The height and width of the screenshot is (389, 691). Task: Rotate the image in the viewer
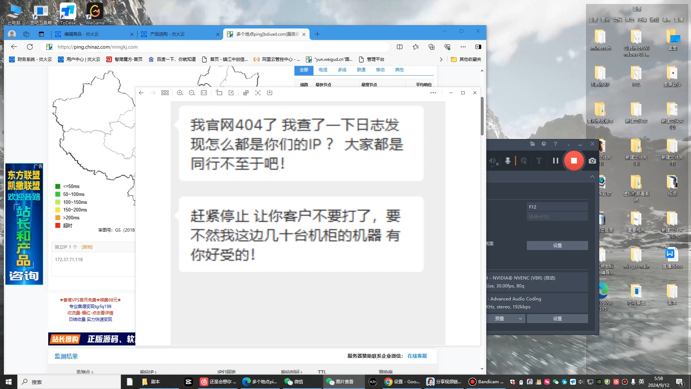click(x=219, y=93)
